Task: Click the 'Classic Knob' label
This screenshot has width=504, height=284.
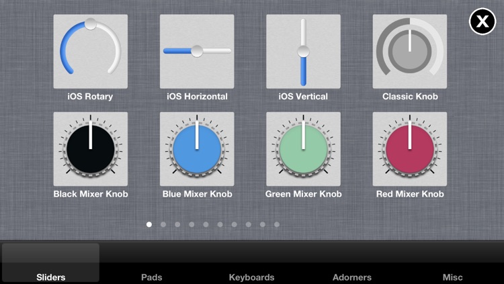Action: (410, 97)
